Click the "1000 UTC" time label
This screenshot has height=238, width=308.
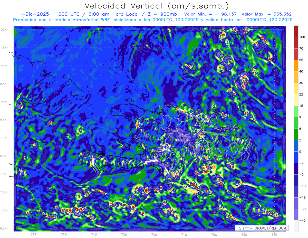(x=68, y=14)
